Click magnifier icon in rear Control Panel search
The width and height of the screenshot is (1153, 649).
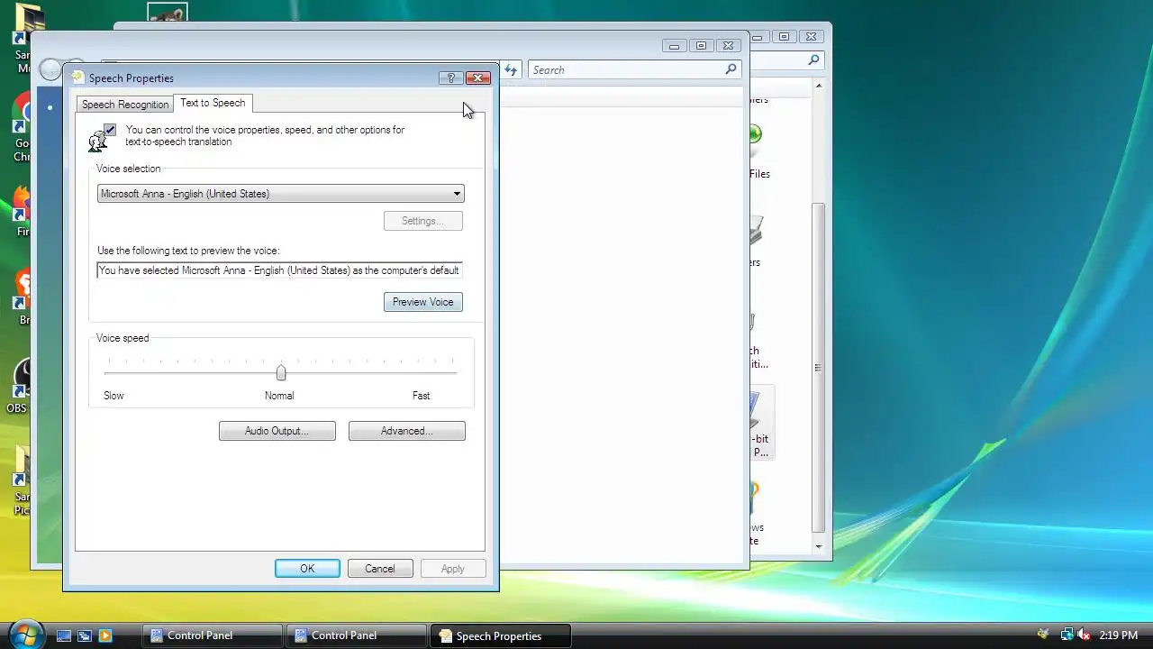tap(813, 59)
